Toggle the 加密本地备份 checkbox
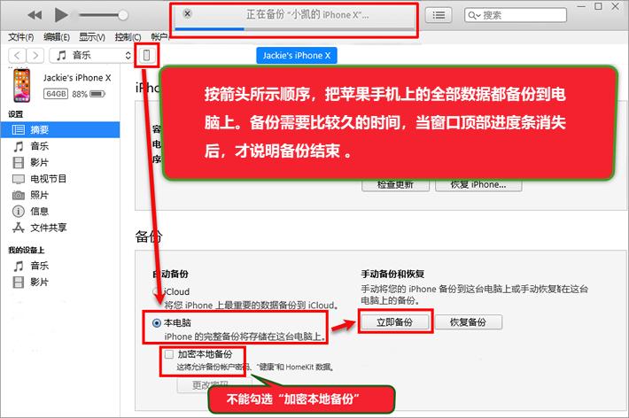 pyautogui.click(x=168, y=354)
